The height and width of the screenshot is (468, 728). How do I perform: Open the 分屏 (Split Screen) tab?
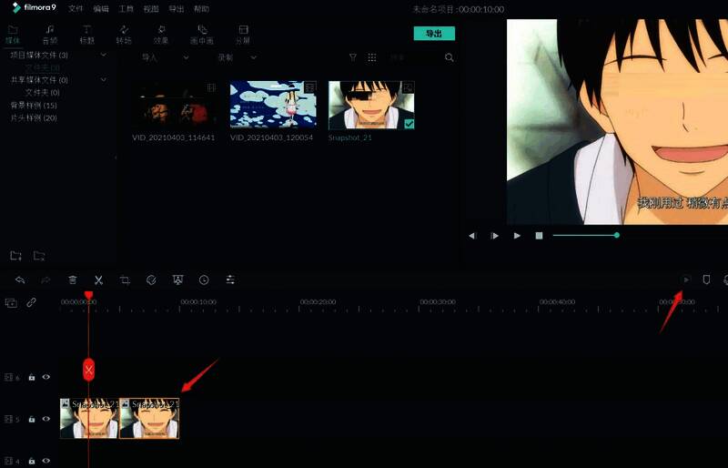243,35
